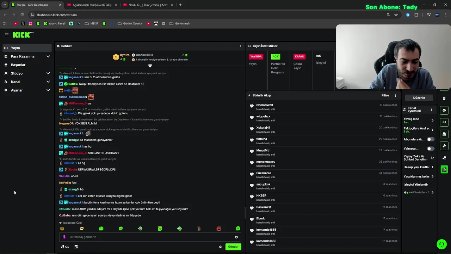This screenshot has height=254, width=451.
Task: Open Kanal Eylemleri three-dot menu
Action: click(431, 110)
